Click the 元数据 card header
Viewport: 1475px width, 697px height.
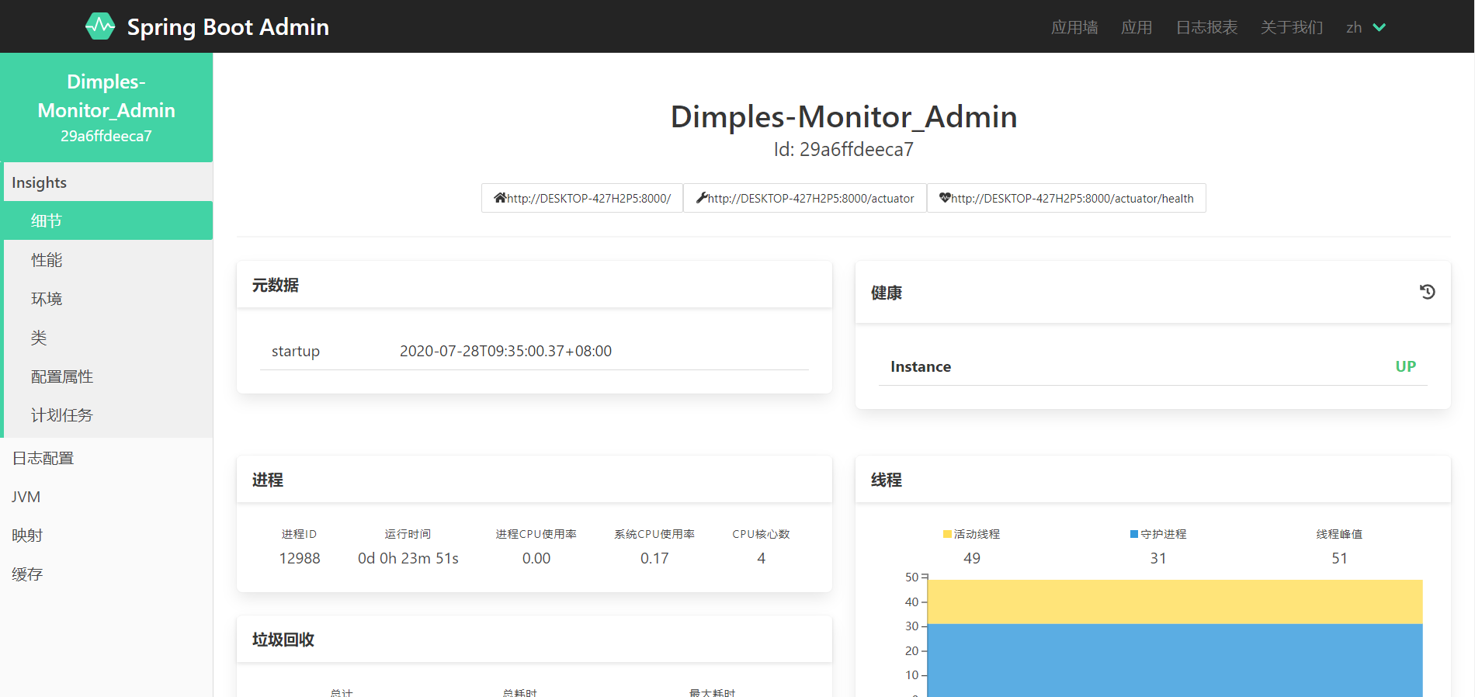pyautogui.click(x=534, y=285)
